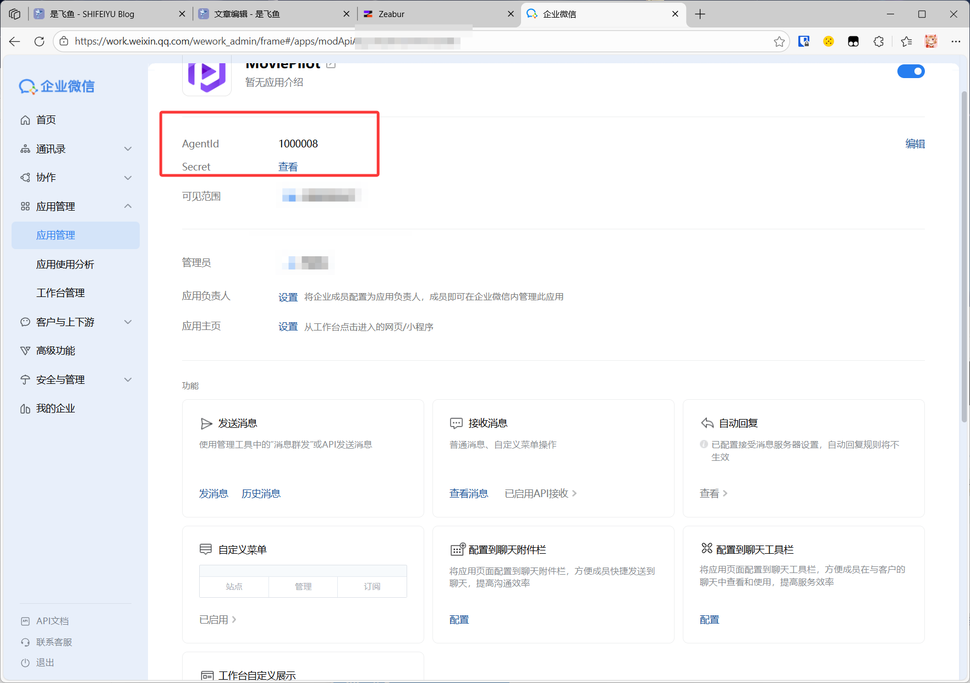970x683 pixels.
Task: Click the external link icon beside MoviePilot
Action: click(x=331, y=65)
